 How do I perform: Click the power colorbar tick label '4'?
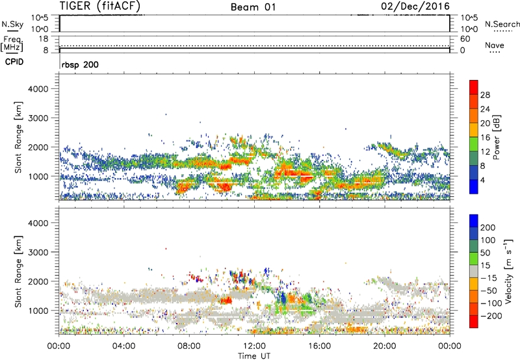point(483,180)
